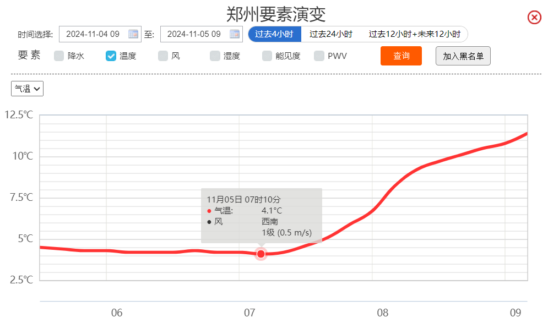Click the highlighted 07:10 data point
The width and height of the screenshot is (548, 323).
[x=261, y=254]
